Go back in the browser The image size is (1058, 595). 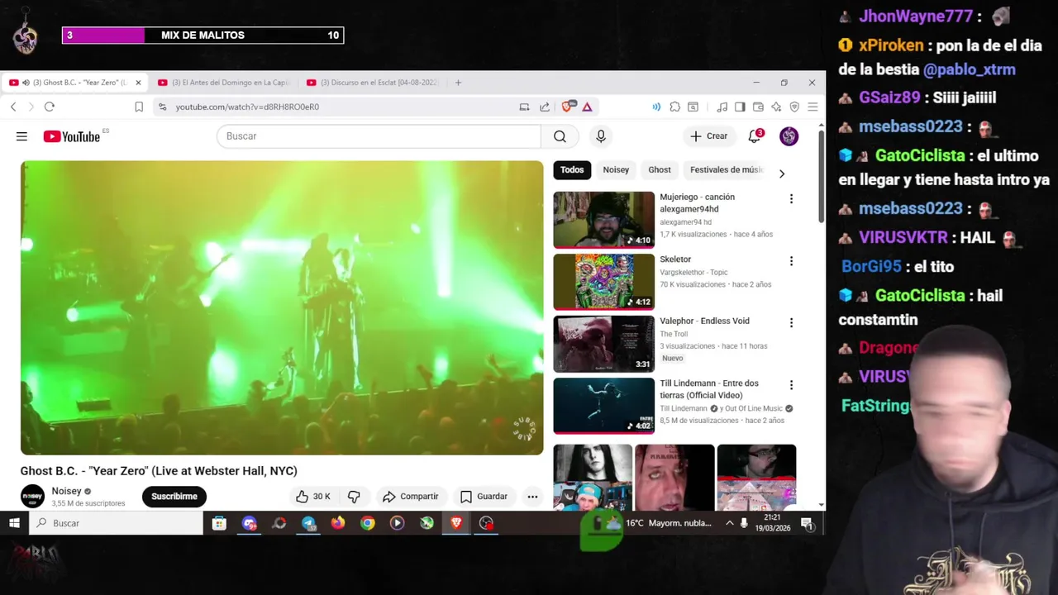(13, 107)
